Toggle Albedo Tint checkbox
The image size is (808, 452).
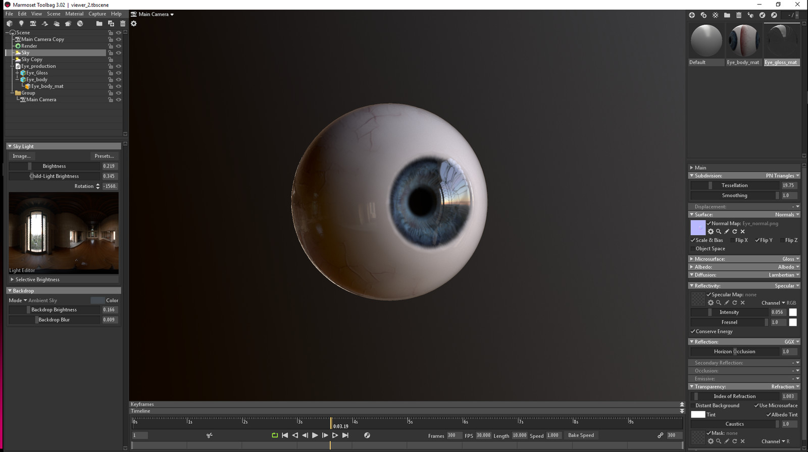(769, 415)
